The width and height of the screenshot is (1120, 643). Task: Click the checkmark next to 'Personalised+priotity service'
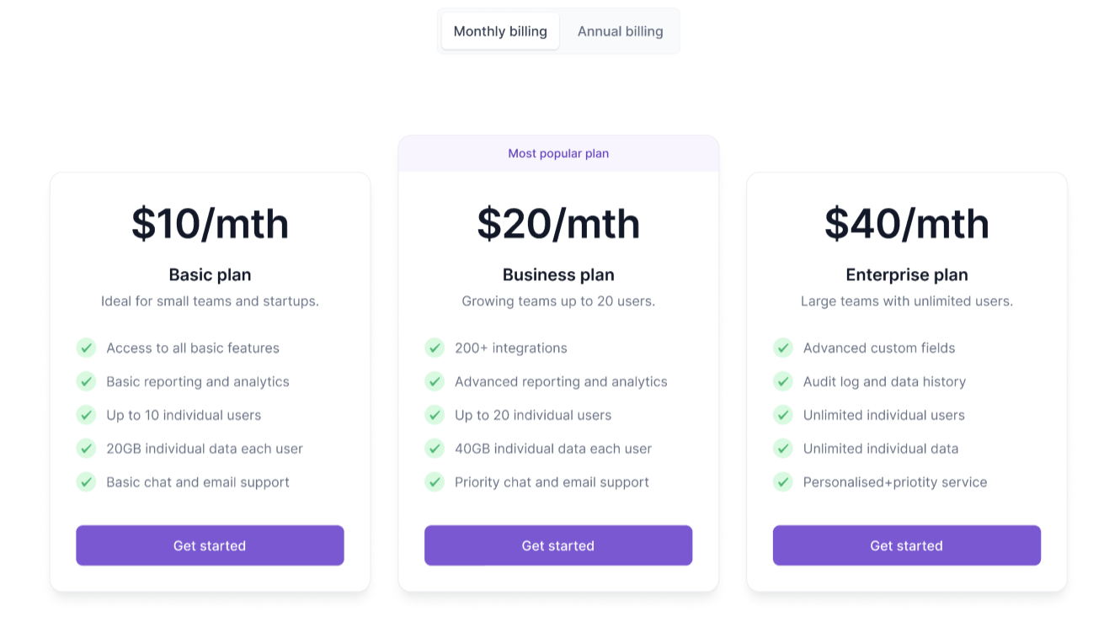pos(782,482)
